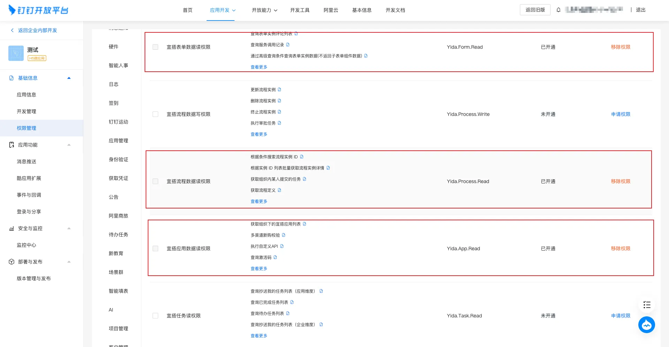Image resolution: width=669 pixels, height=347 pixels.
Task: Go to the 开发文档 menu item
Action: 395,10
